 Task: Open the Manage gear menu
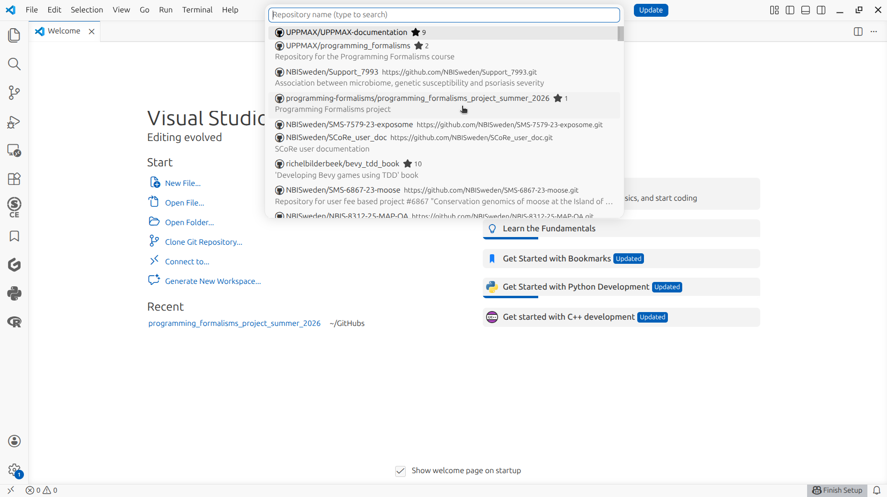point(14,470)
